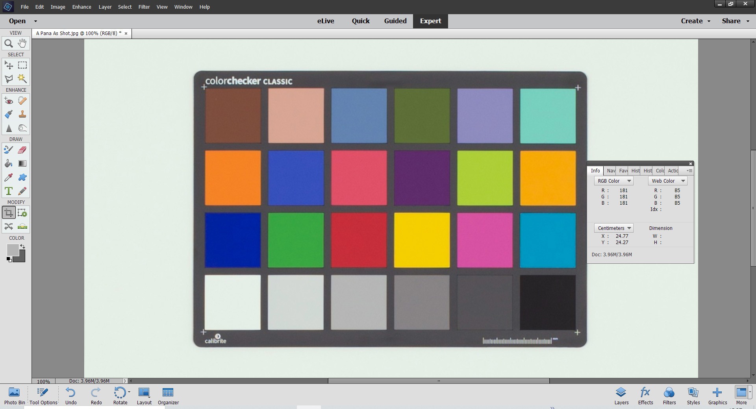The image size is (756, 409).
Task: Open the Enhance menu
Action: [x=82, y=7]
